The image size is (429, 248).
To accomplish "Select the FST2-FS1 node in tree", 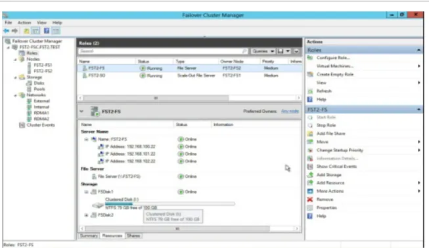I will click(43, 65).
